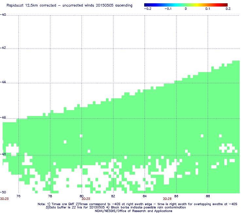This screenshot has width=242, height=213.
Task: Click the -0.1 color bar label
Action: 168,9
